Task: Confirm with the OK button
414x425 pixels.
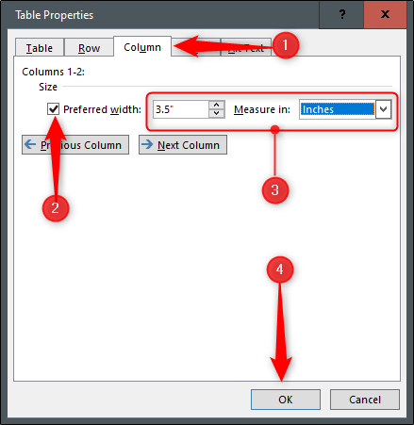Action: 286,400
